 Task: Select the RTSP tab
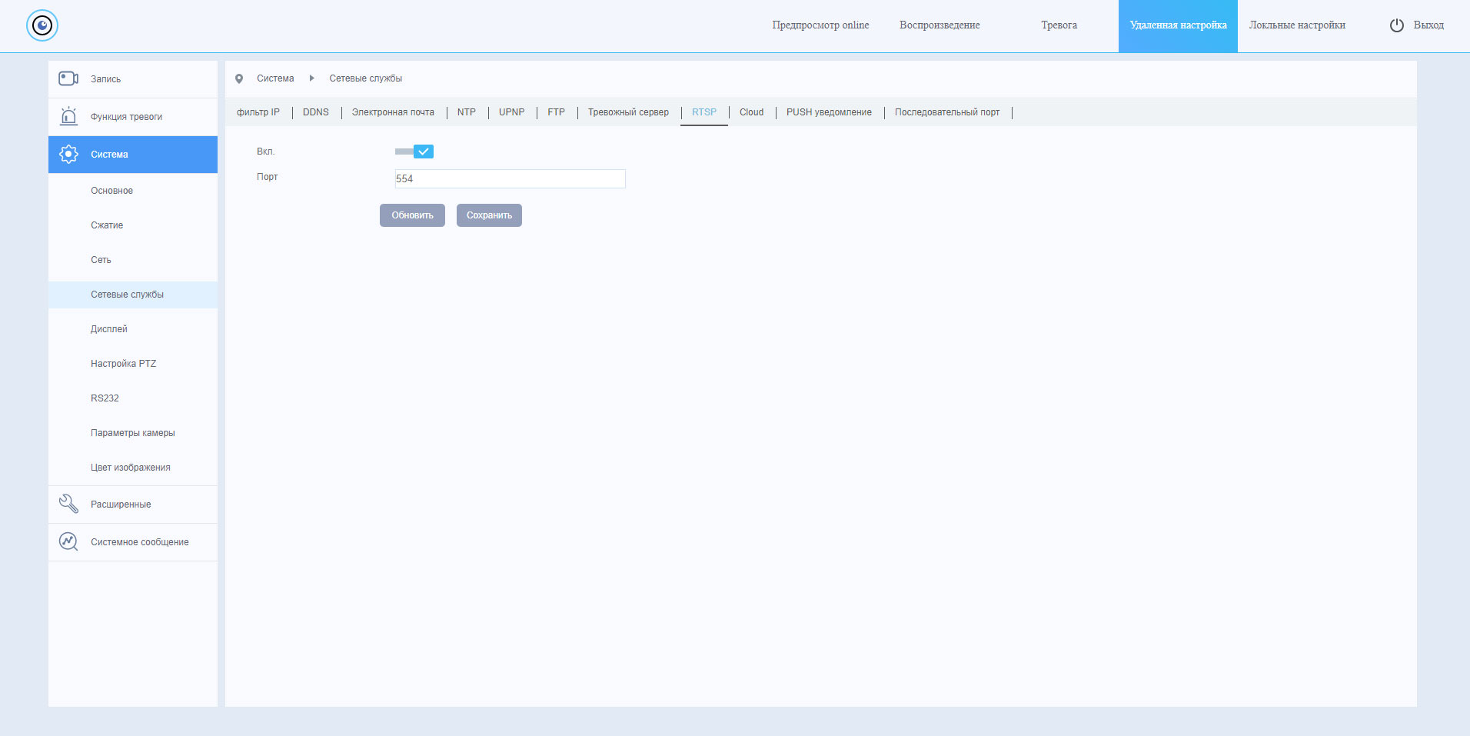tap(704, 112)
